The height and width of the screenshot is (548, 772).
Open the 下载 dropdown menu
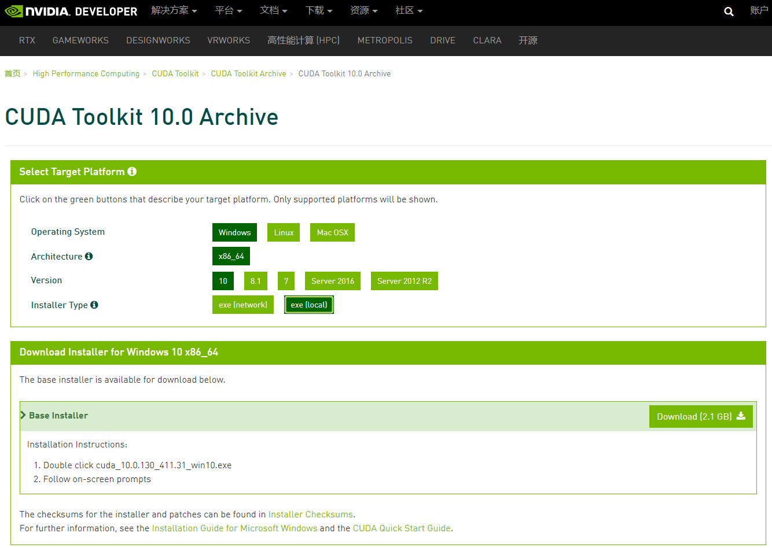tap(319, 10)
